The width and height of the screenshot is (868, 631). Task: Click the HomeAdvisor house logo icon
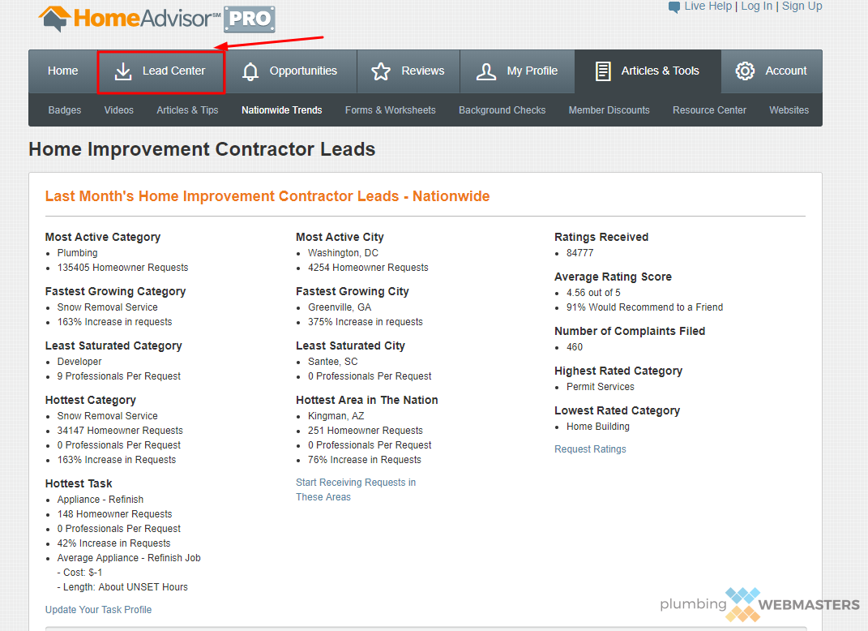pos(54,19)
